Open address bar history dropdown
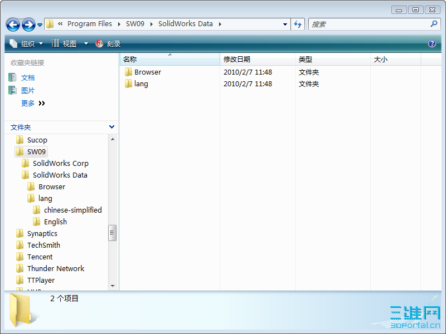Image resolution: width=446 pixels, height=334 pixels. click(285, 24)
